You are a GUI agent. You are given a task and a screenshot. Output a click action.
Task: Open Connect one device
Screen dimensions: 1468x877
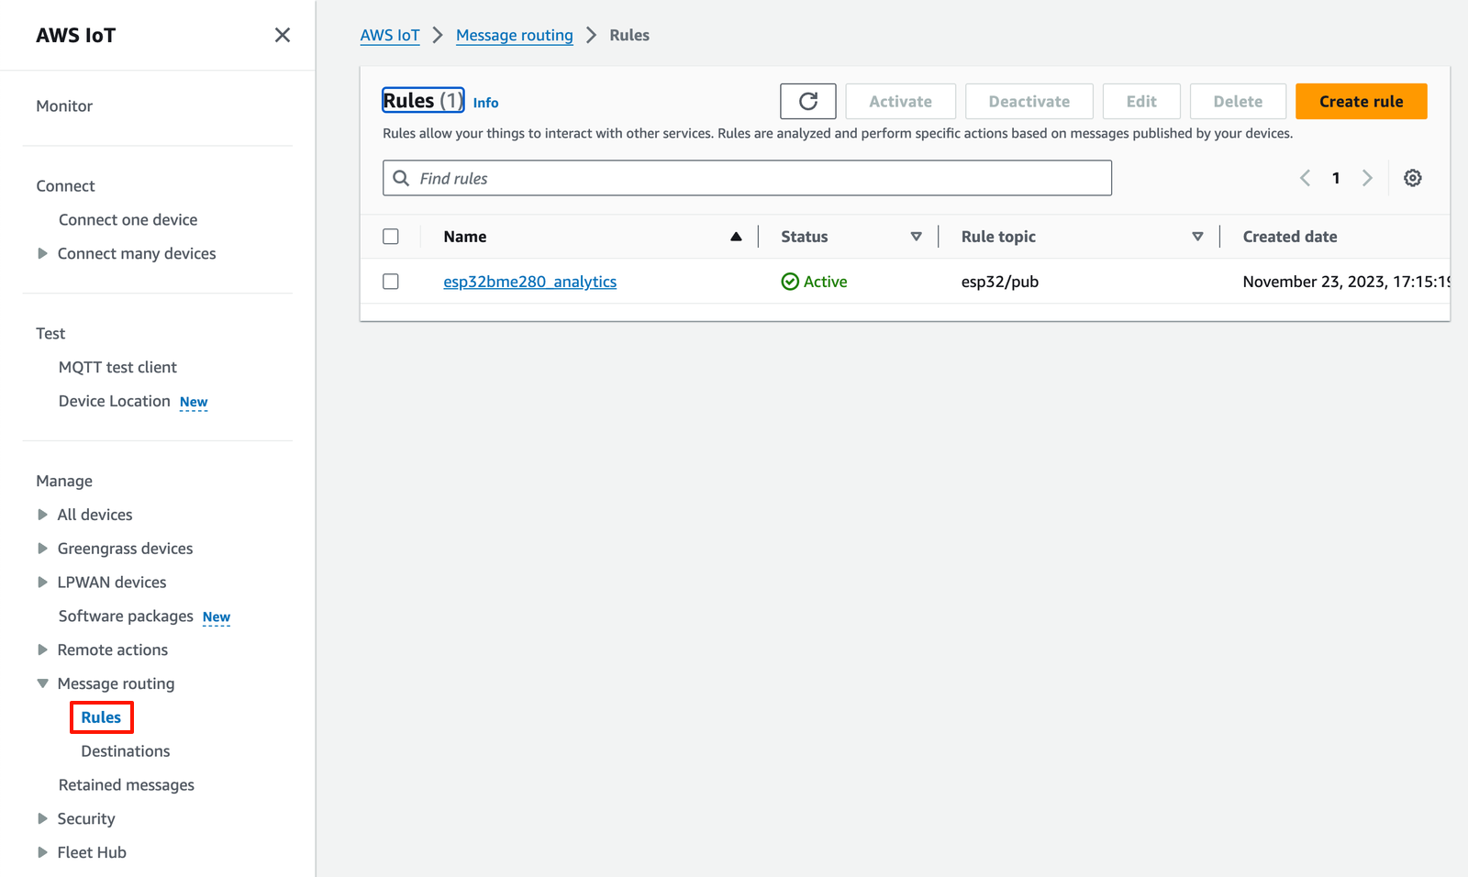(128, 220)
